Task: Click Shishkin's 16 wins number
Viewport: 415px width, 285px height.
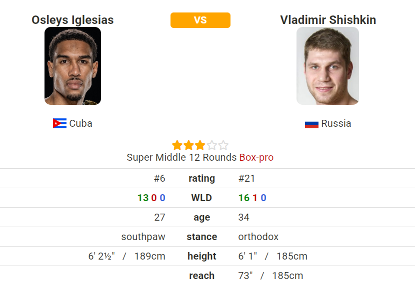Action: [x=244, y=198]
